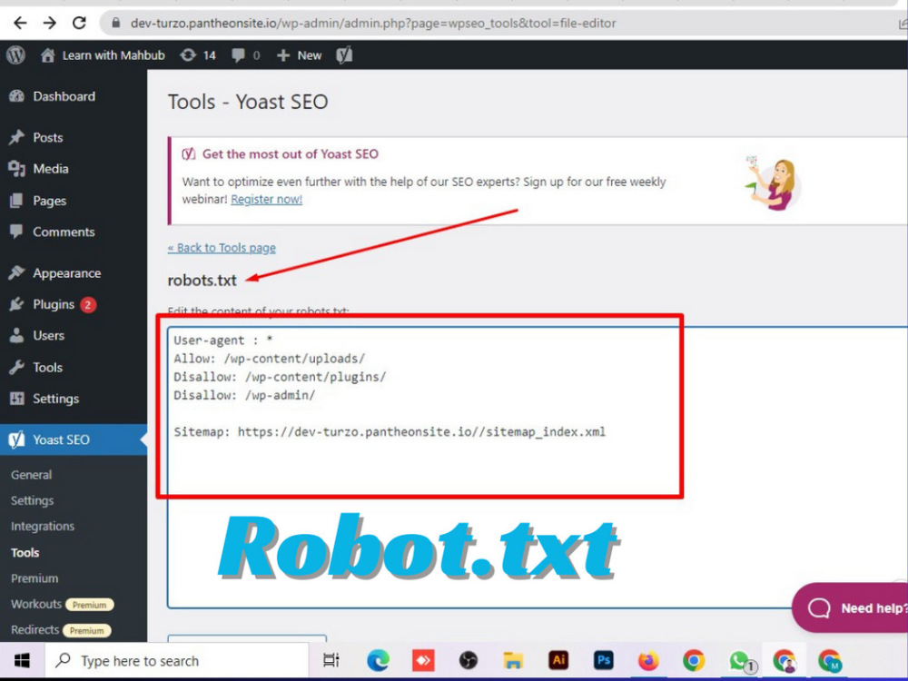Click the Tools wrench icon
The width and height of the screenshot is (908, 681).
point(16,367)
